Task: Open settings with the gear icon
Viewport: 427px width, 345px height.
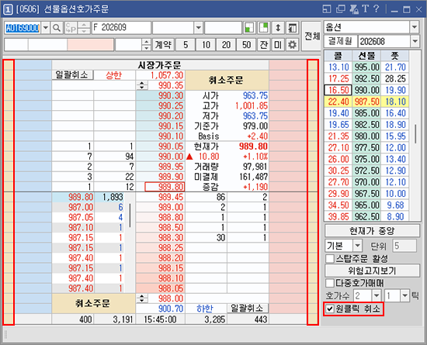Action: 292,45
